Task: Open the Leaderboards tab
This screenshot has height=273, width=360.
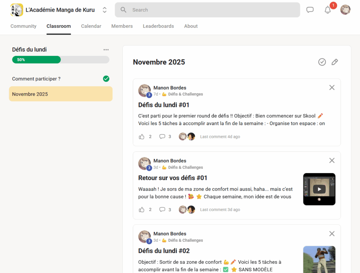Action: click(x=158, y=26)
